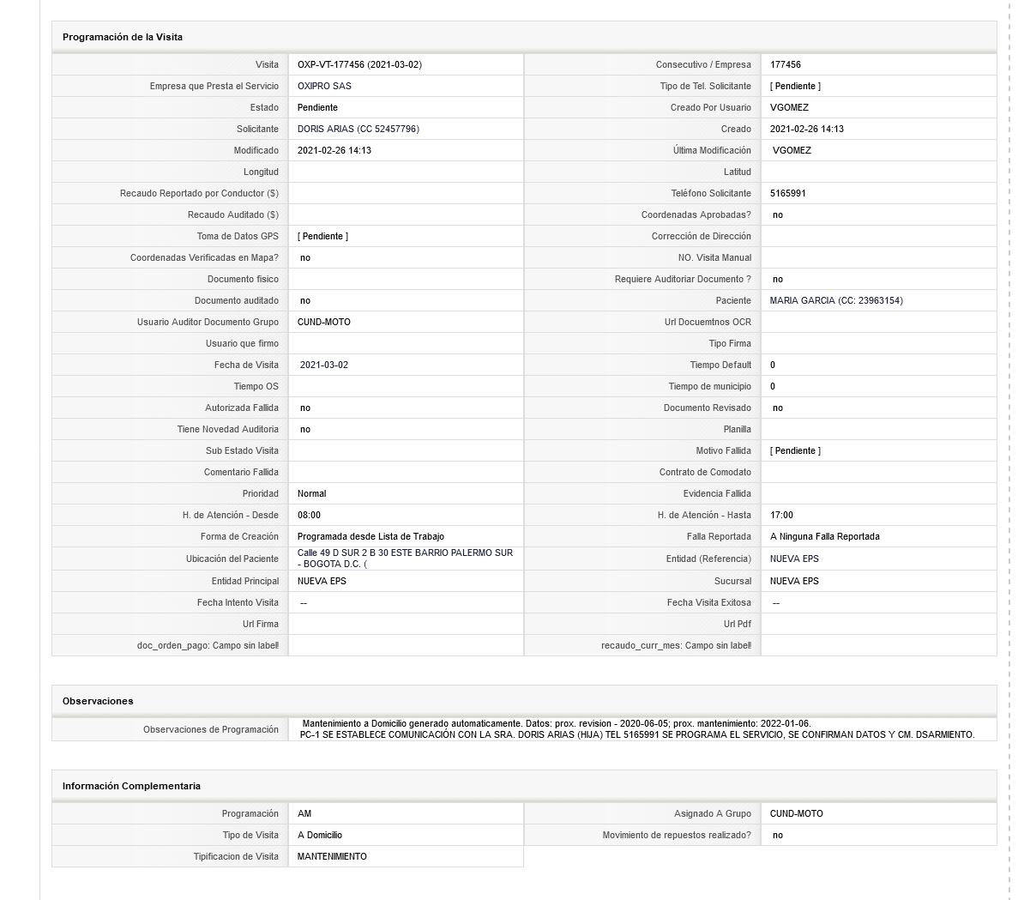Open NUEVA EPS link in Entidad (Referencia) row

coord(794,559)
